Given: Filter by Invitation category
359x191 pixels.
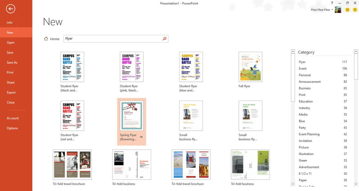Looking at the screenshot, I should tap(323, 141).
